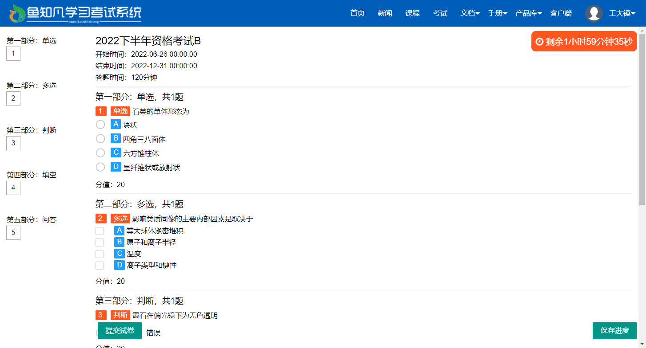646x348 pixels.
Task: Expand the 手册 dropdown menu
Action: click(498, 13)
